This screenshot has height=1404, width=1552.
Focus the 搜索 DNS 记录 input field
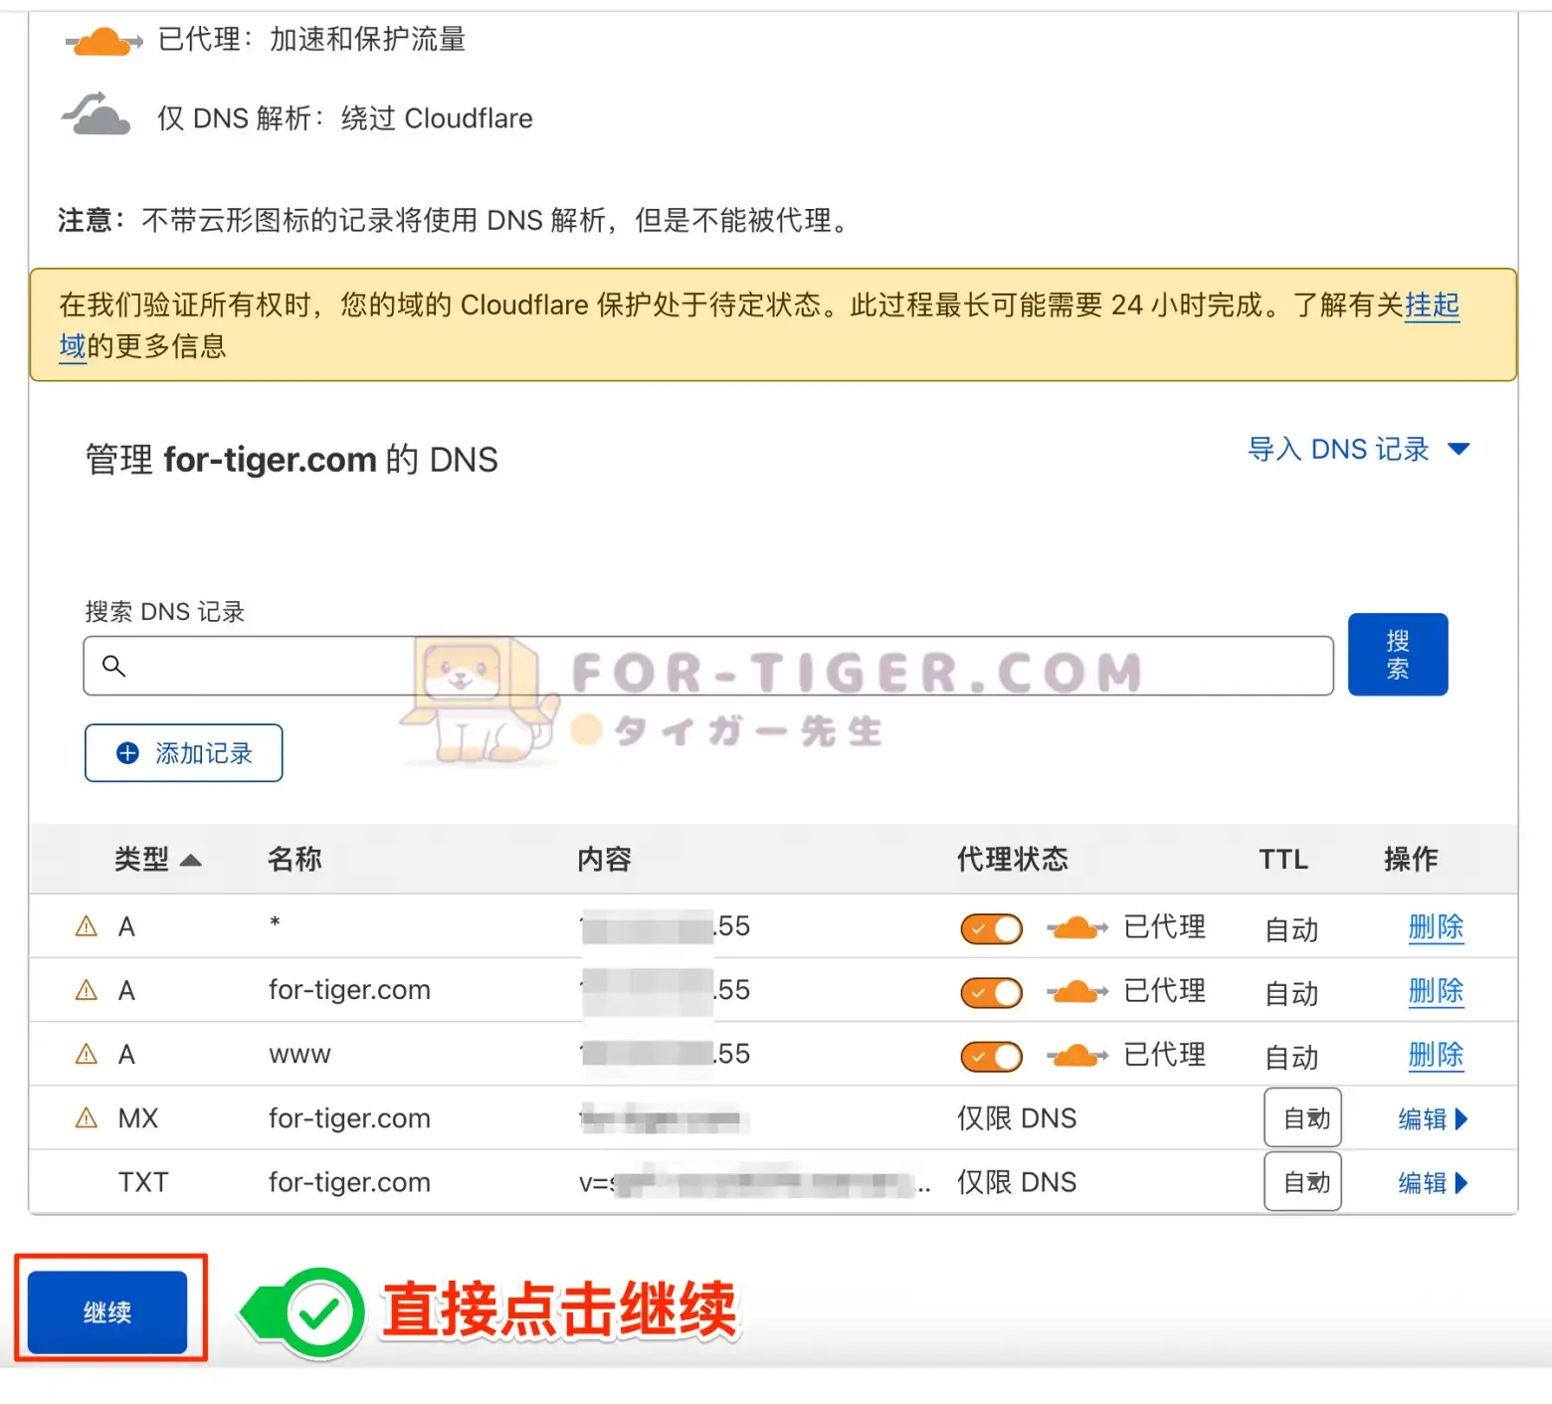pos(708,666)
